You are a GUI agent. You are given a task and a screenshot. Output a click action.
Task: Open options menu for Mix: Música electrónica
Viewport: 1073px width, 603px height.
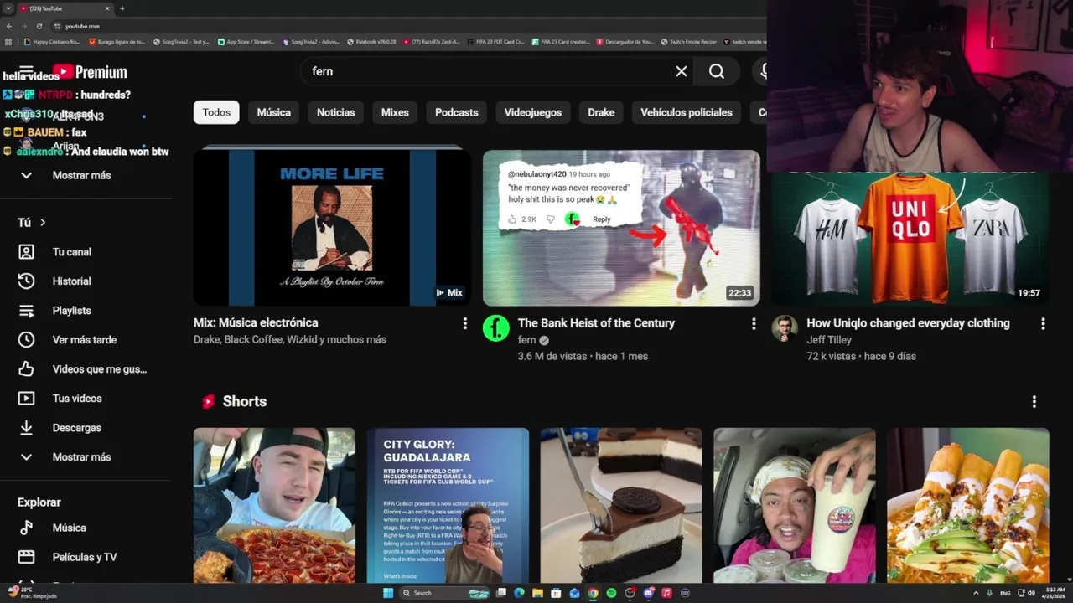pos(465,323)
